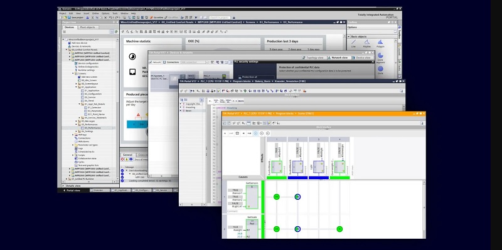Select Add new device in project tree

pyautogui.click(x=79, y=43)
